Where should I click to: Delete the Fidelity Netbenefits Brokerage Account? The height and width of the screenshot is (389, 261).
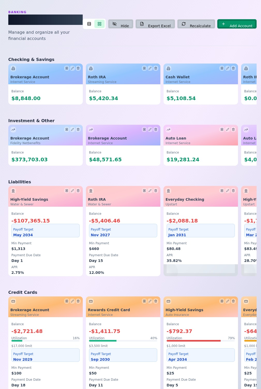(x=78, y=129)
